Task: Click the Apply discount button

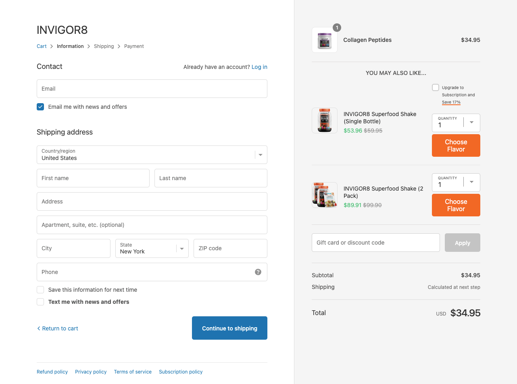Action: click(463, 243)
